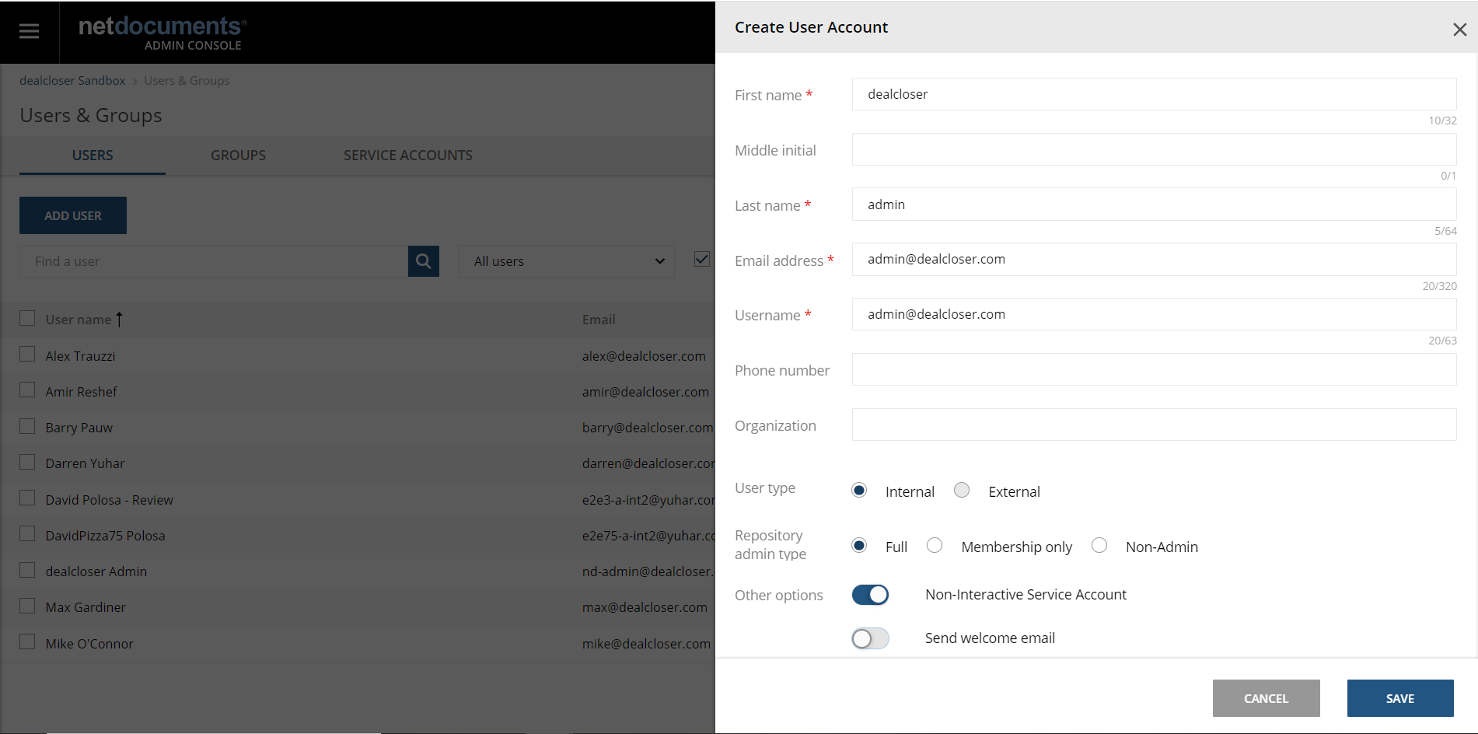Enable Send welcome email switch
Screen dimensions: 1478x734
pyautogui.click(x=870, y=638)
